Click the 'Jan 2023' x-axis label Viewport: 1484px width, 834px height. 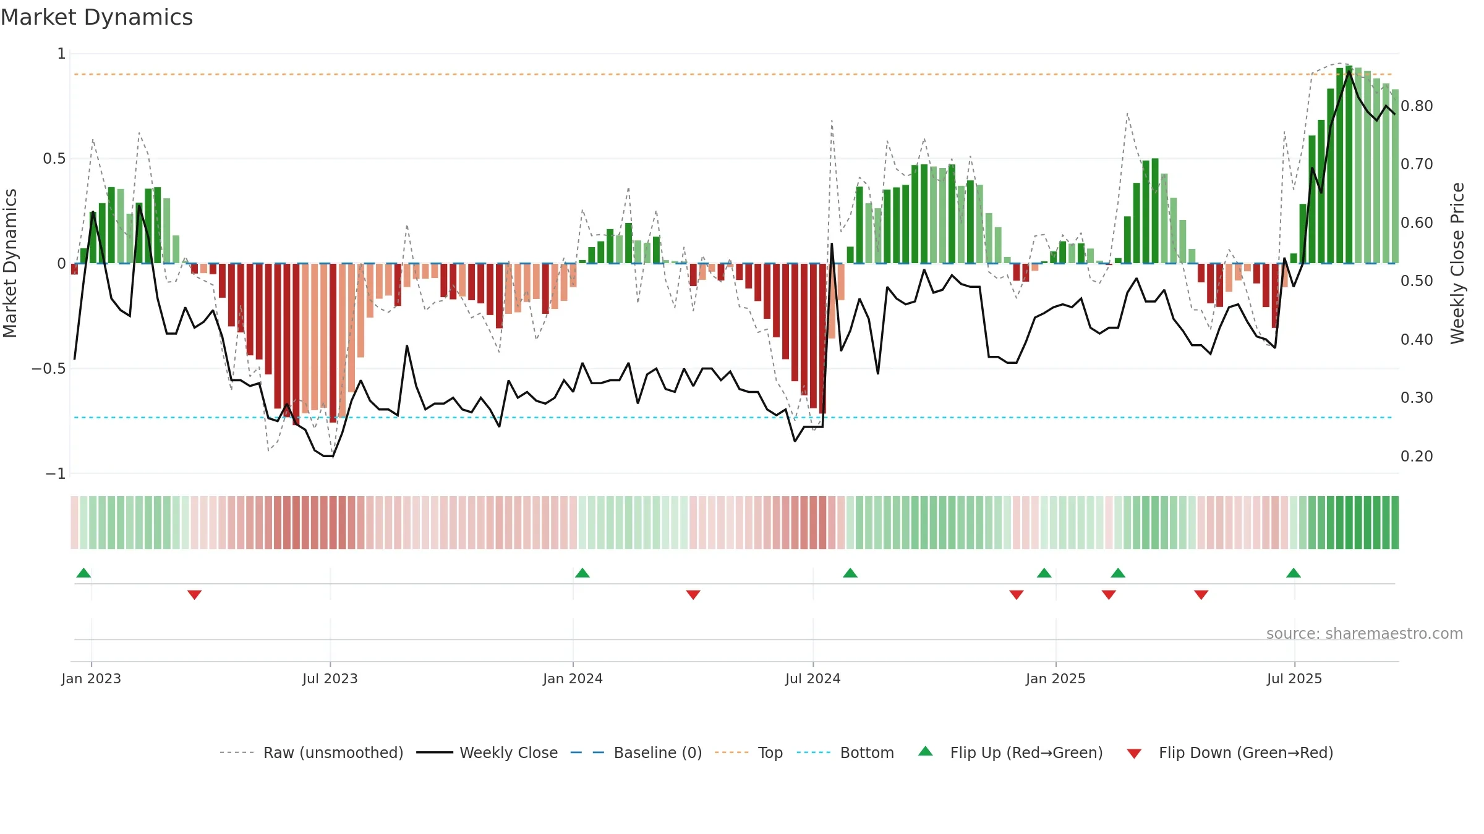point(92,678)
